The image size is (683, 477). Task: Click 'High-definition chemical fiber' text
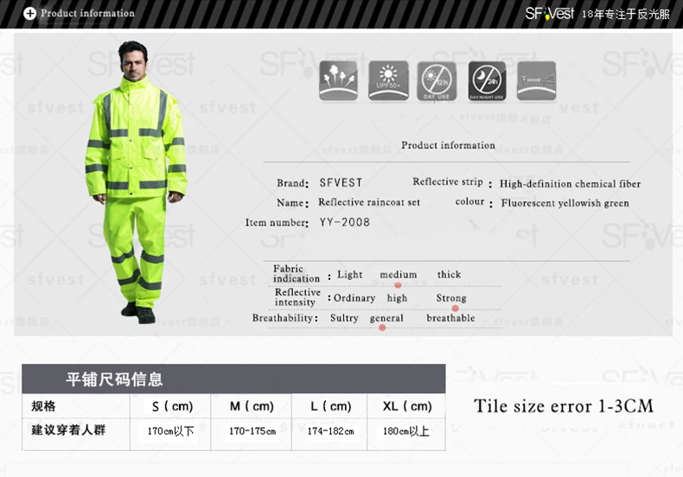point(571,184)
